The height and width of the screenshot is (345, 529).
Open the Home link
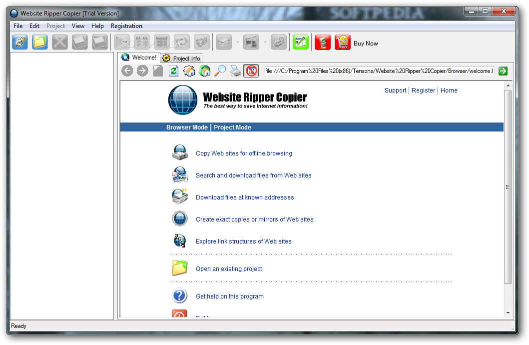pos(449,90)
